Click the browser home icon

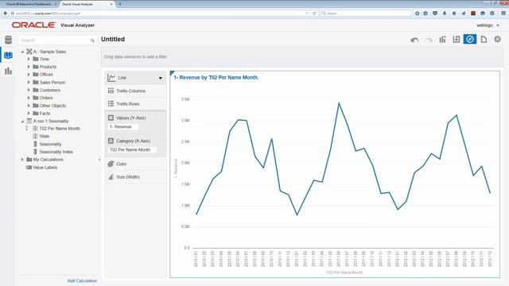click(454, 14)
